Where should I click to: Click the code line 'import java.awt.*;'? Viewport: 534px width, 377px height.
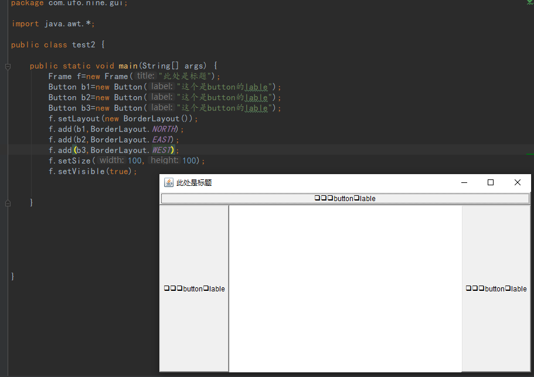(x=53, y=24)
